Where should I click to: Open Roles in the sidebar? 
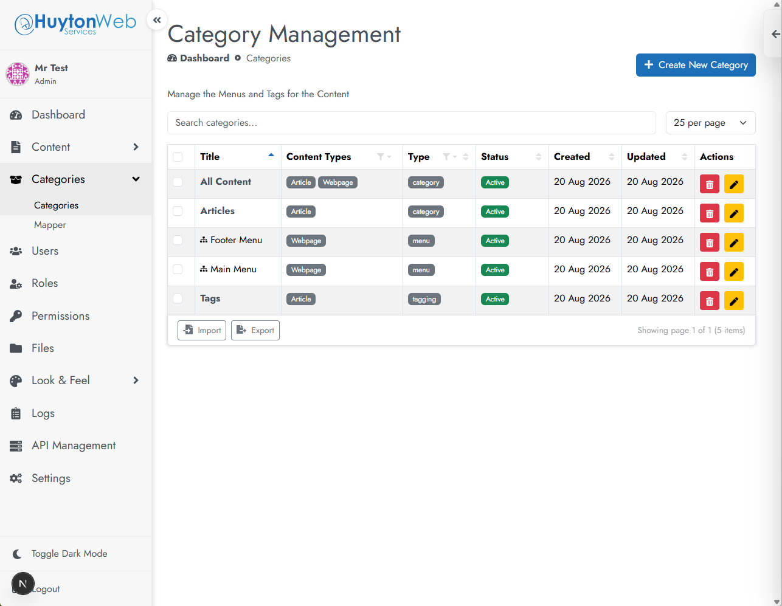click(76, 283)
